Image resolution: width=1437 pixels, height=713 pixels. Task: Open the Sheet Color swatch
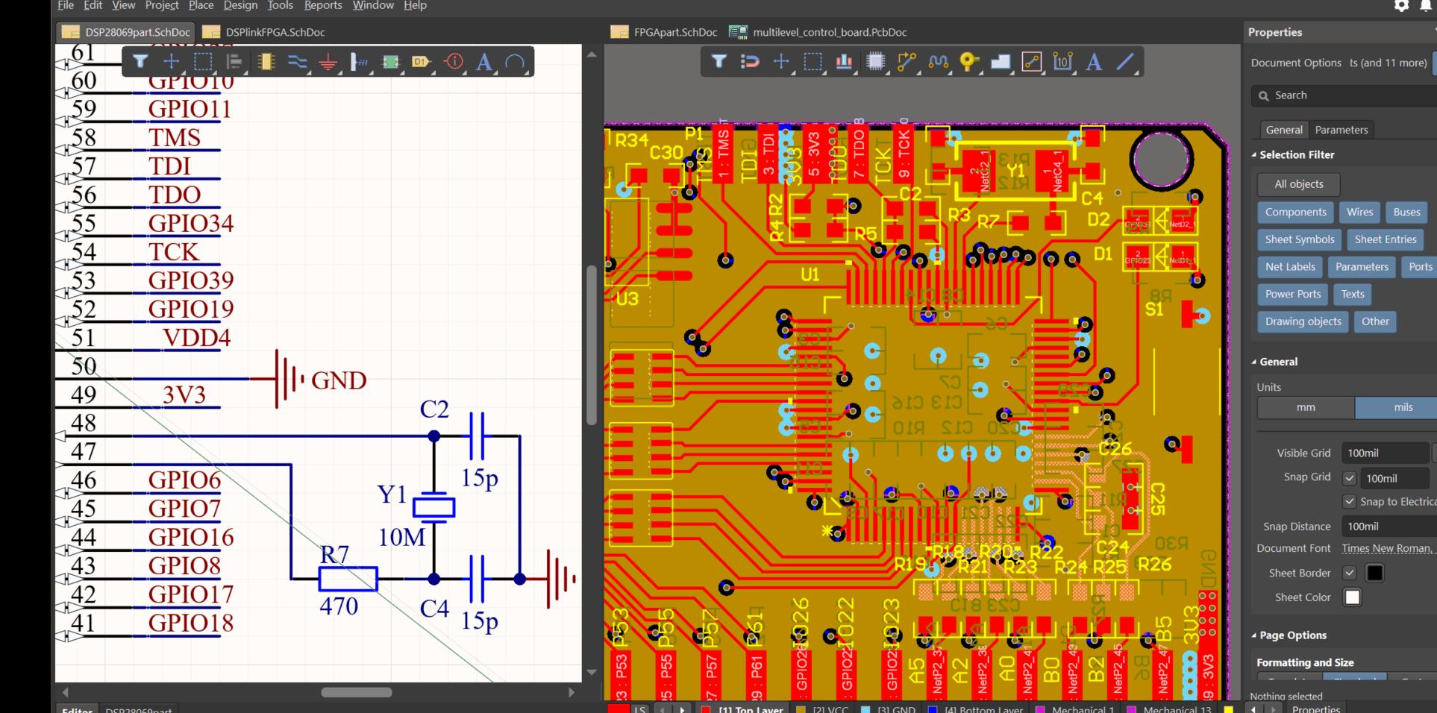click(1352, 597)
